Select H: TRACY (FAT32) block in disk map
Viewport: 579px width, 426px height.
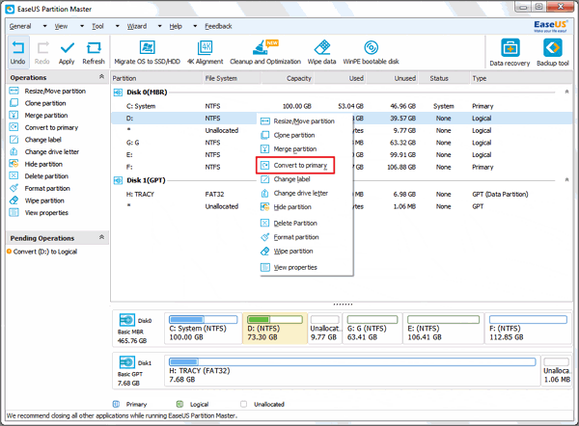pyautogui.click(x=352, y=371)
